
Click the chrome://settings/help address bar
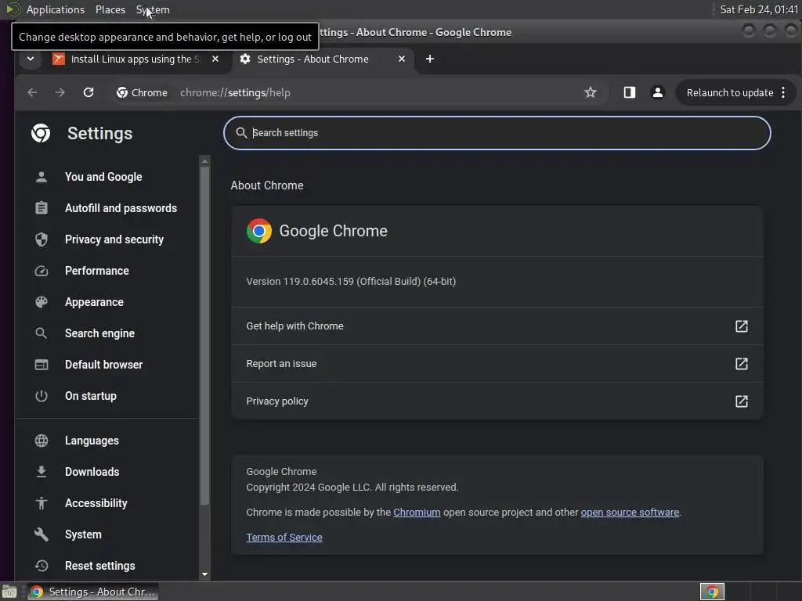coord(235,92)
